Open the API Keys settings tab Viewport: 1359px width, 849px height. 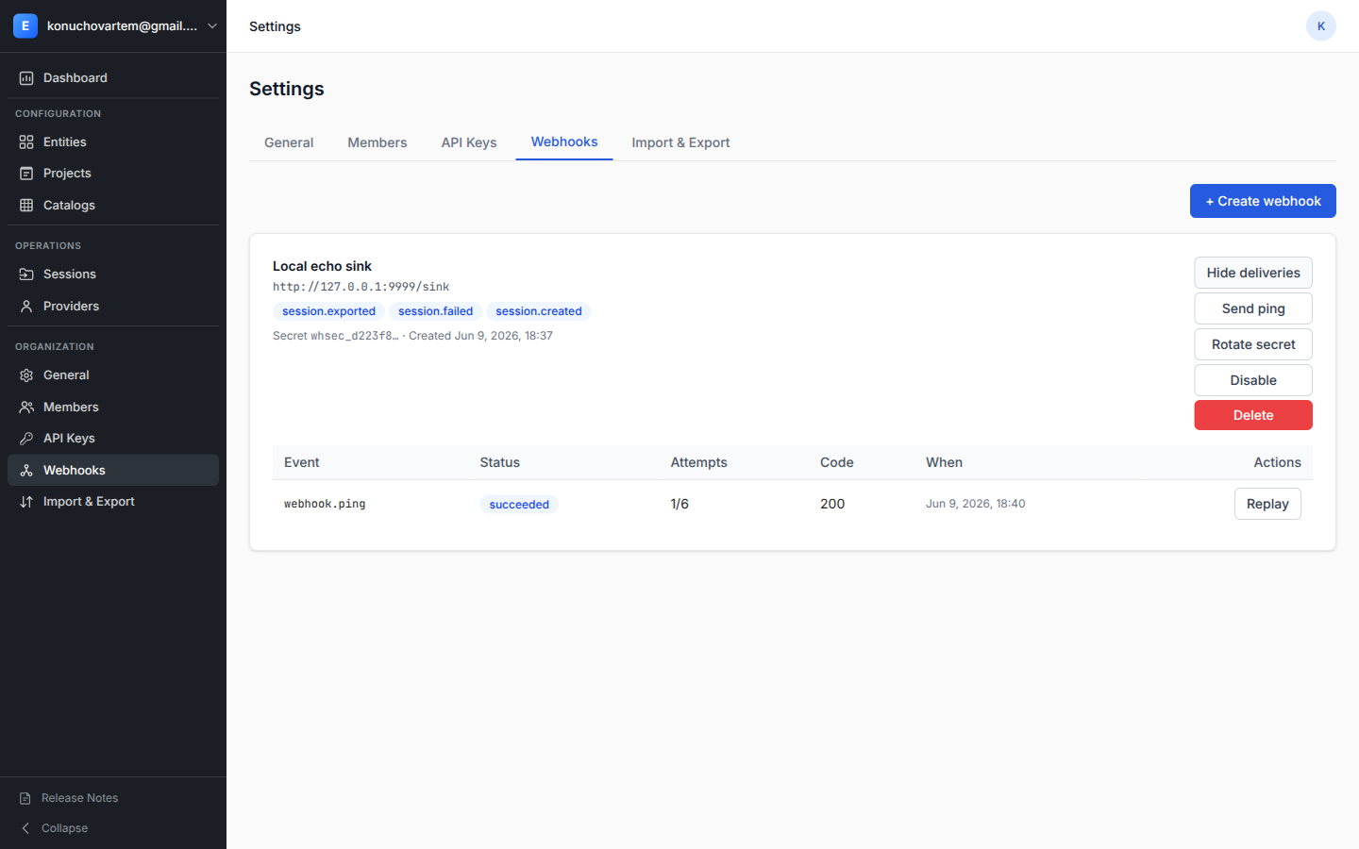click(469, 142)
